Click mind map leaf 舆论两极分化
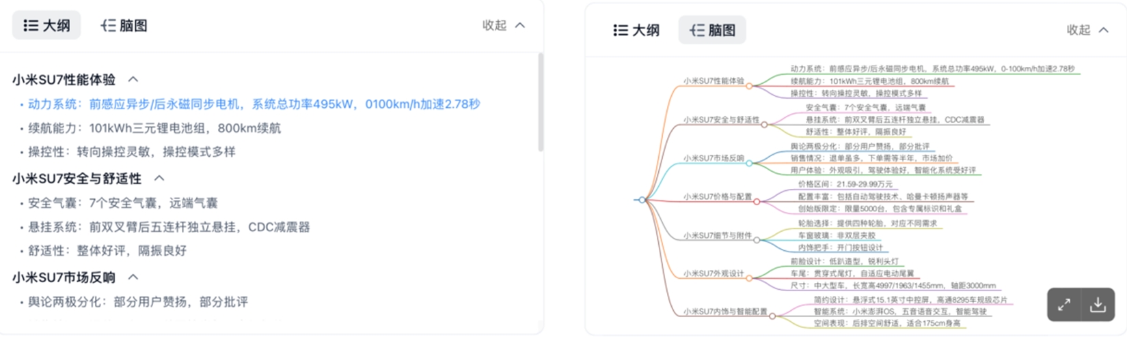The width and height of the screenshot is (1127, 345). pyautogui.click(x=860, y=147)
